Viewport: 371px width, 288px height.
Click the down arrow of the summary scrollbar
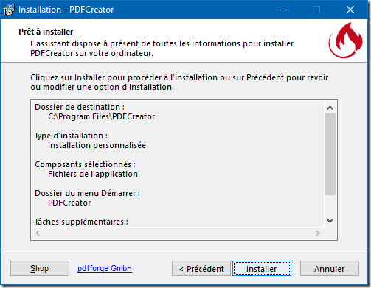click(330, 221)
